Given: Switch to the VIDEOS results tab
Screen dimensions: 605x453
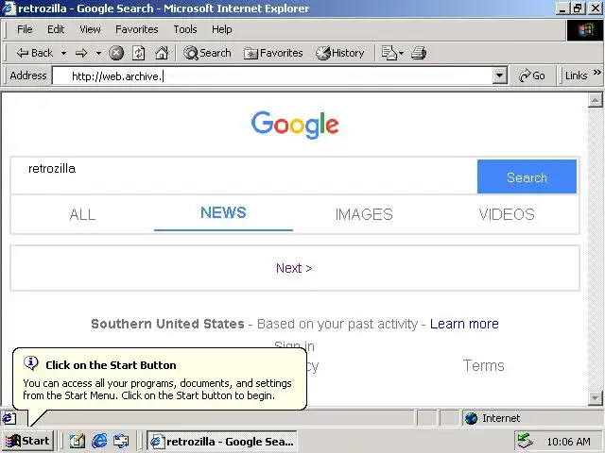Looking at the screenshot, I should 507,214.
